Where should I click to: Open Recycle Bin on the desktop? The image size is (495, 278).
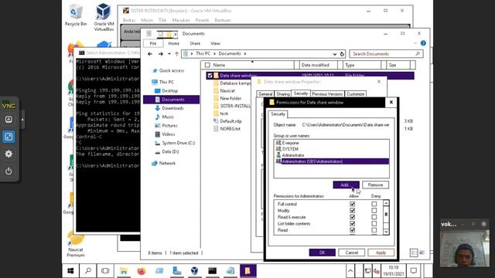tap(76, 15)
